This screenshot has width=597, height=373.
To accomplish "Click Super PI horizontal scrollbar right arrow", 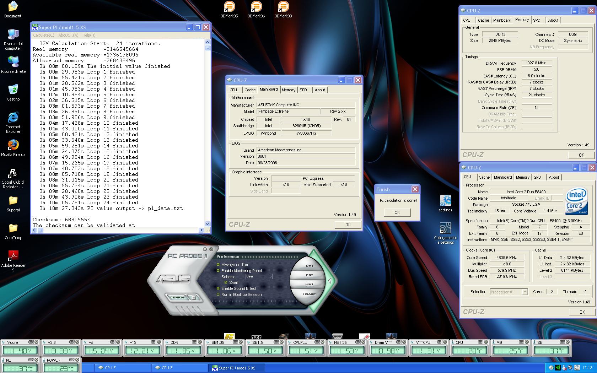I will pos(201,230).
